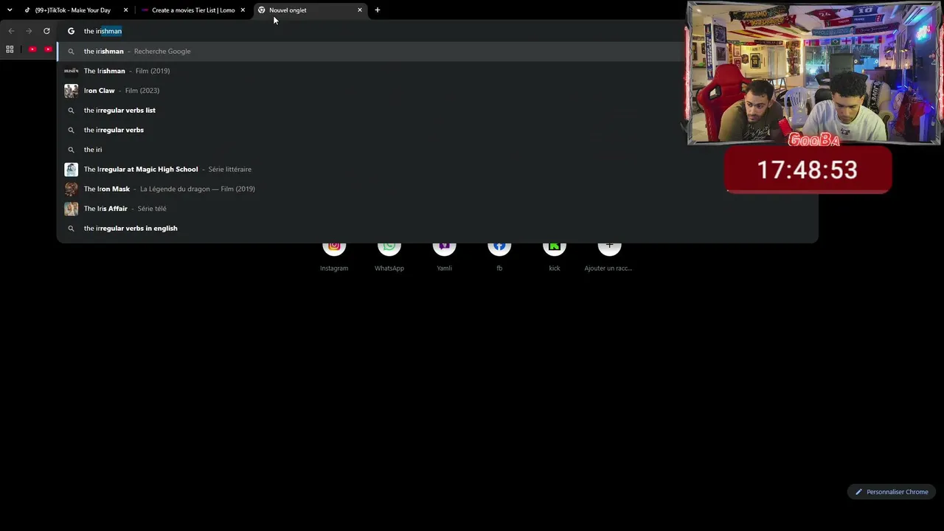944x531 pixels.
Task: Pick 'the irregular verbs list' suggestion
Action: tap(437, 111)
